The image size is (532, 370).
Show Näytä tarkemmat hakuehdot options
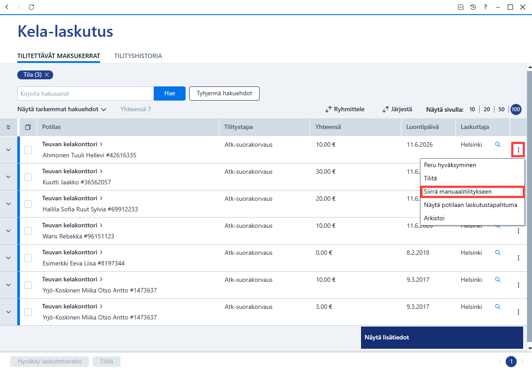62,109
